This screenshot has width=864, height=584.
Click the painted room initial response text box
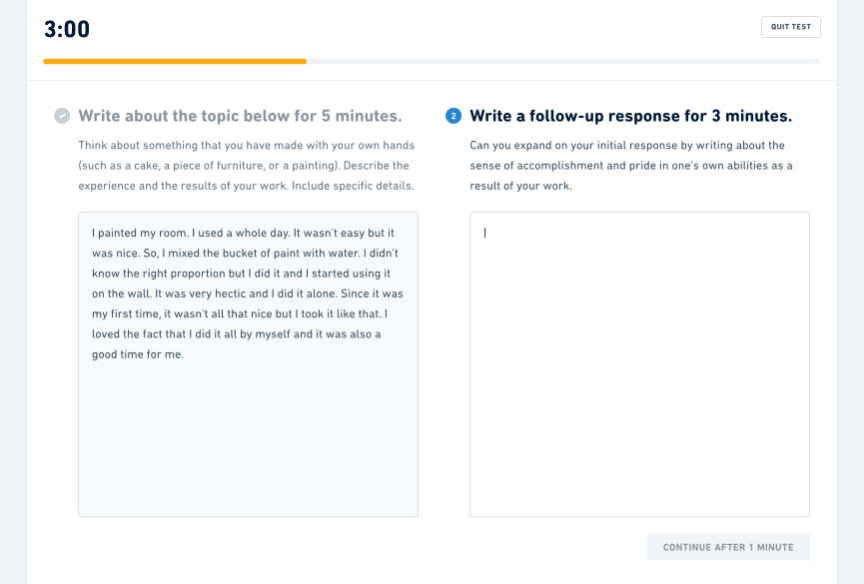click(248, 364)
